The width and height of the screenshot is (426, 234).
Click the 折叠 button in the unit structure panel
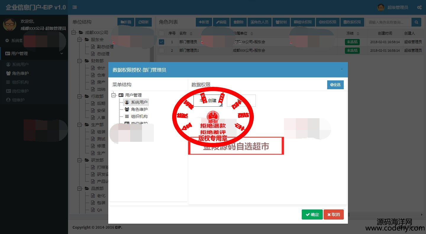click(x=126, y=22)
